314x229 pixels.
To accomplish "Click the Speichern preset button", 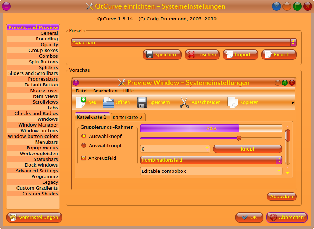I will (x=162, y=54).
